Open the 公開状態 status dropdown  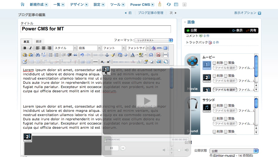(234, 151)
